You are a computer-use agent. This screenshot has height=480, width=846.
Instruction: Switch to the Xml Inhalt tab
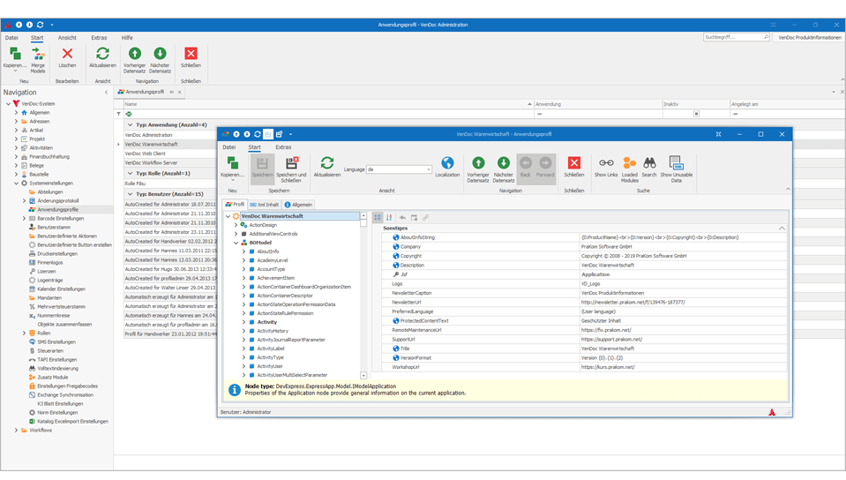click(265, 205)
